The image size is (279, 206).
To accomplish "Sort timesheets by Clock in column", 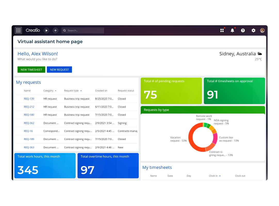I will click(x=213, y=176).
